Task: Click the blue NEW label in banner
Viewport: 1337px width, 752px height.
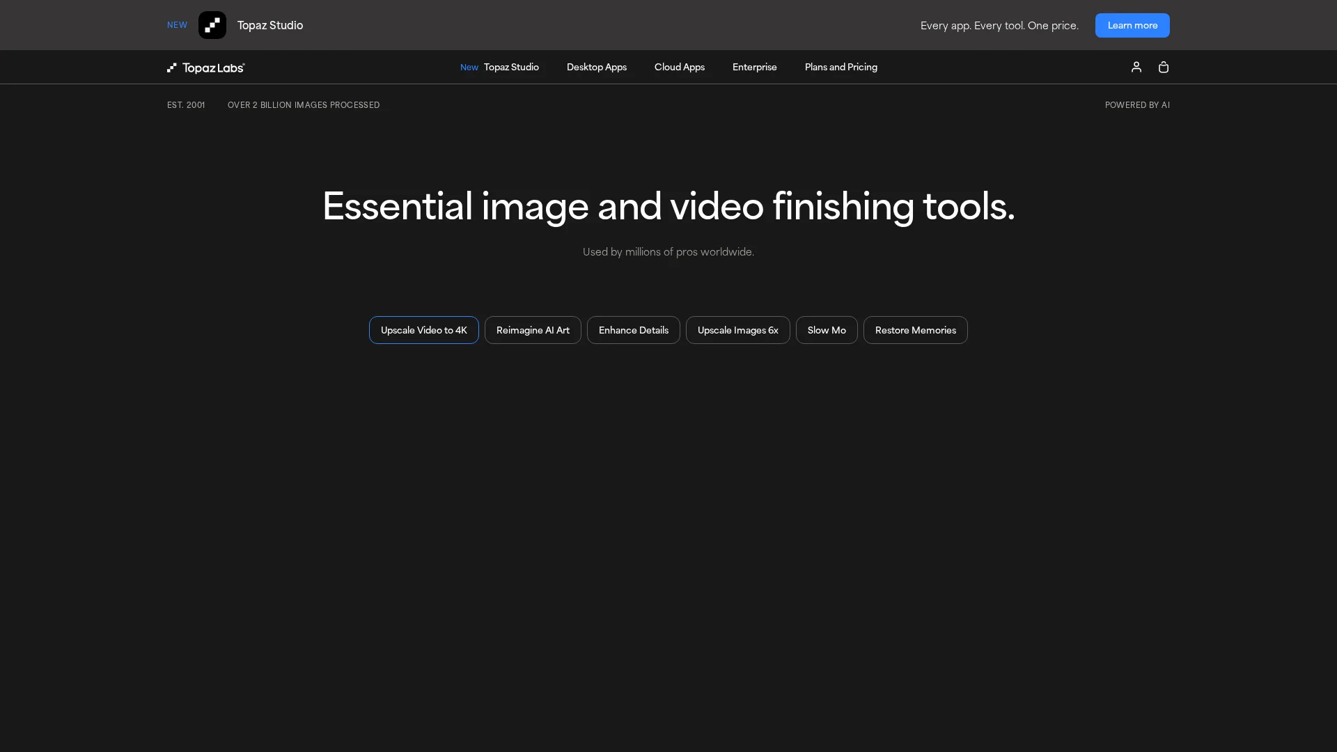Action: click(177, 25)
